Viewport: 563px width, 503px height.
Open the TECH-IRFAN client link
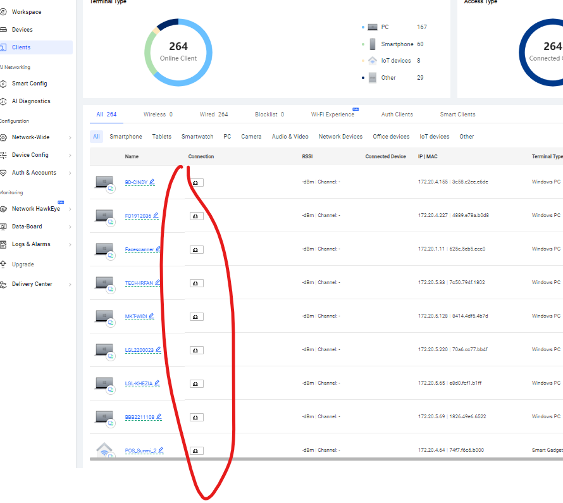tap(139, 283)
